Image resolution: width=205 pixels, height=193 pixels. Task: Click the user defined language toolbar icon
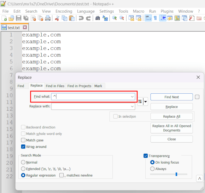point(170,18)
